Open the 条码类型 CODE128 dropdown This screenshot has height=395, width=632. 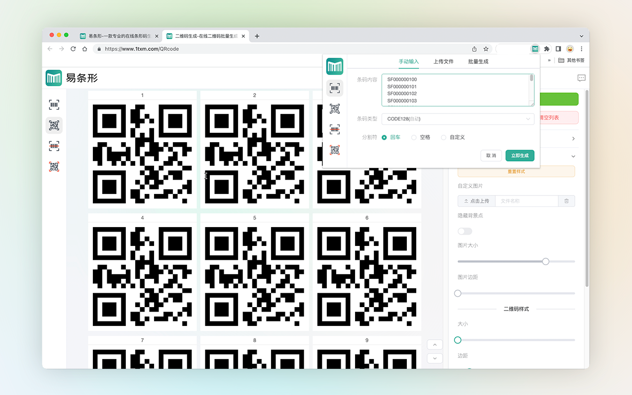[x=458, y=119]
